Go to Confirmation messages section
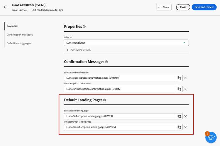Viewport: 220px width, 146px height. (20, 35)
